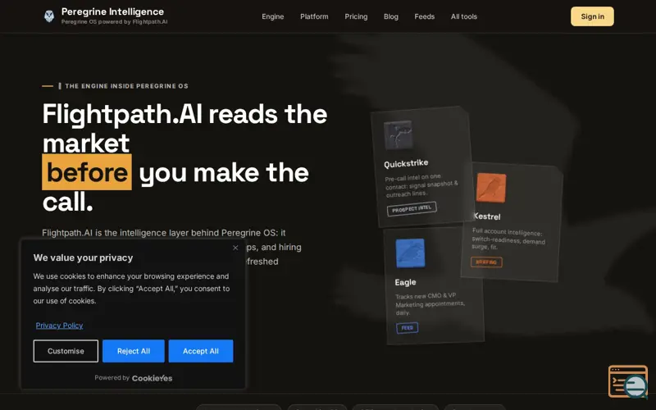Open the Engine menu item

[x=273, y=16]
